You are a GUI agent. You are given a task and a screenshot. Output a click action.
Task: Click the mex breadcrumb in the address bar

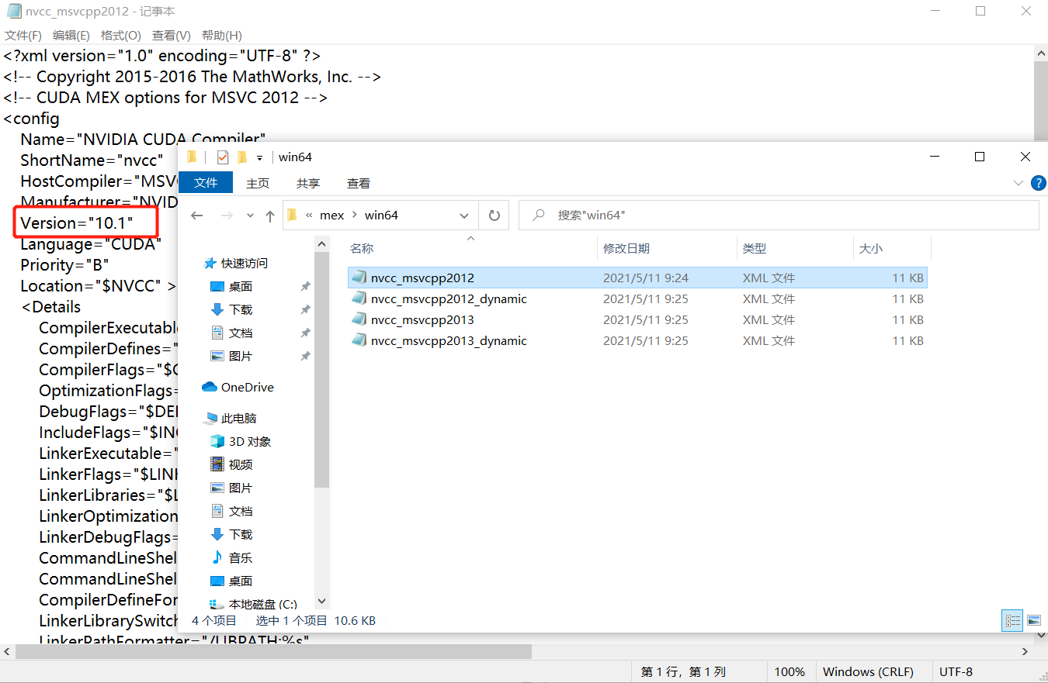(331, 215)
